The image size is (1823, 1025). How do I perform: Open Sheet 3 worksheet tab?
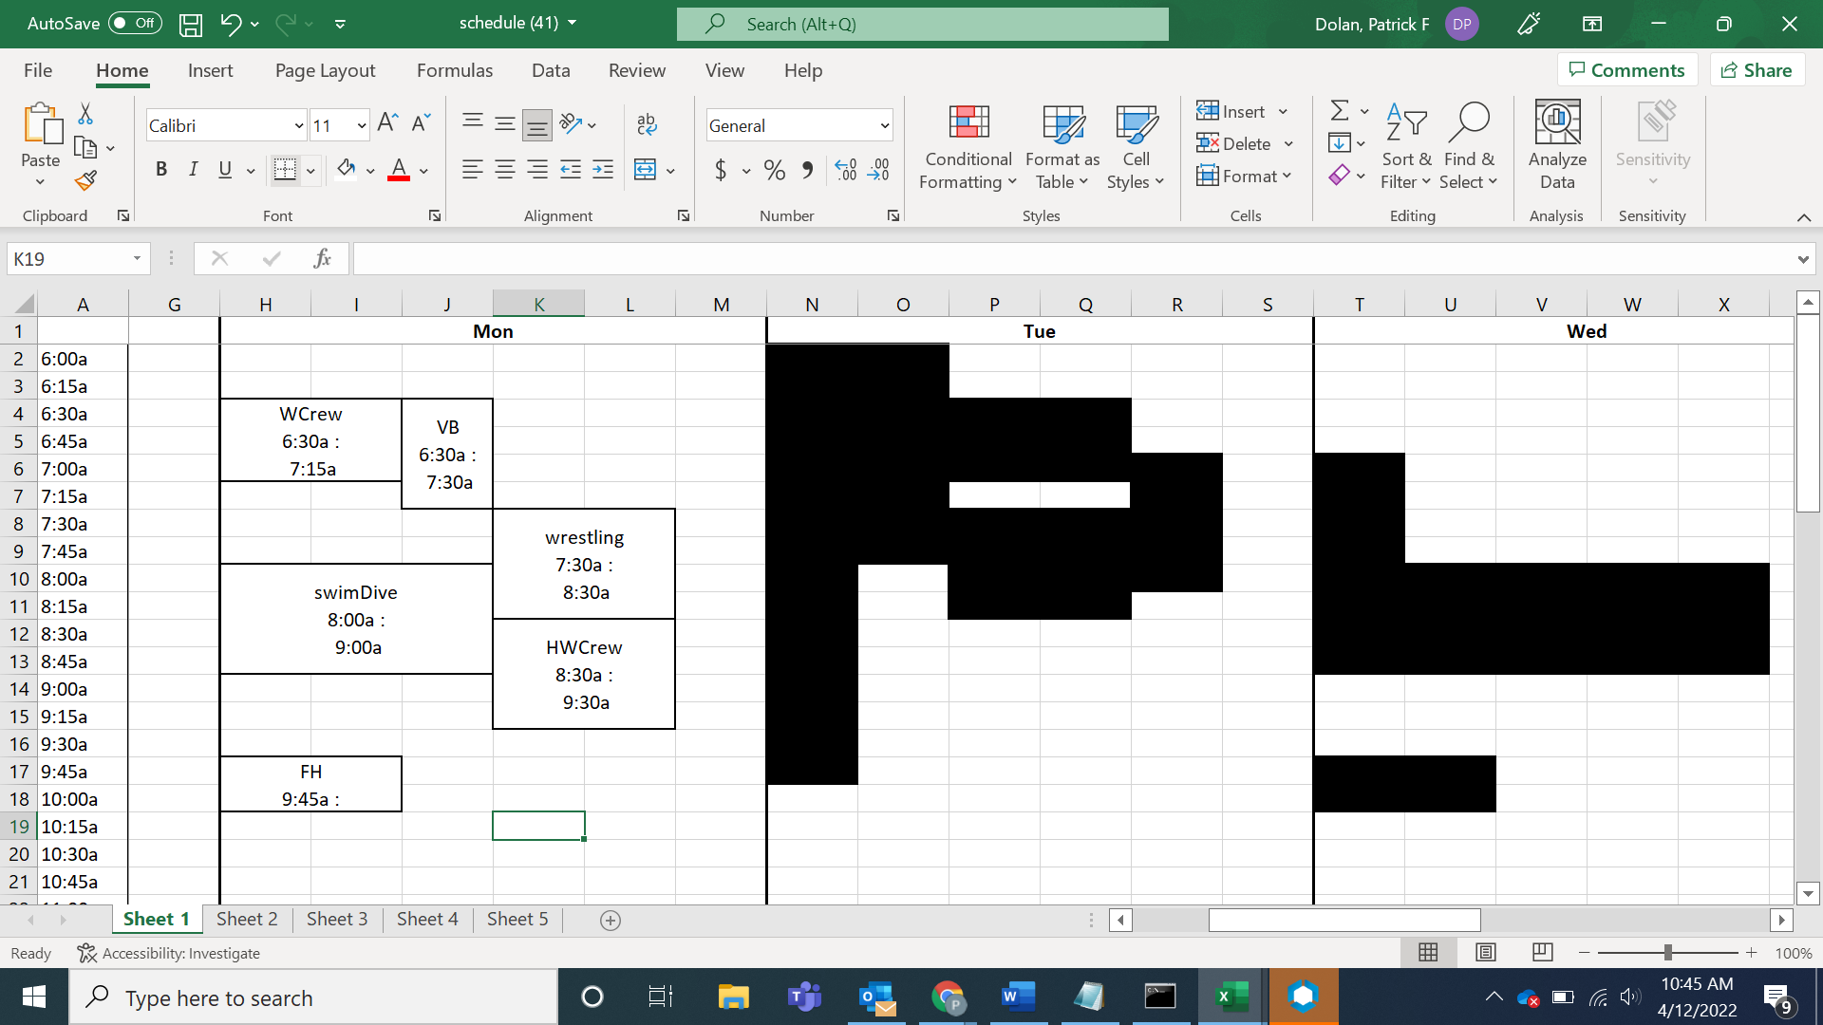tap(337, 919)
